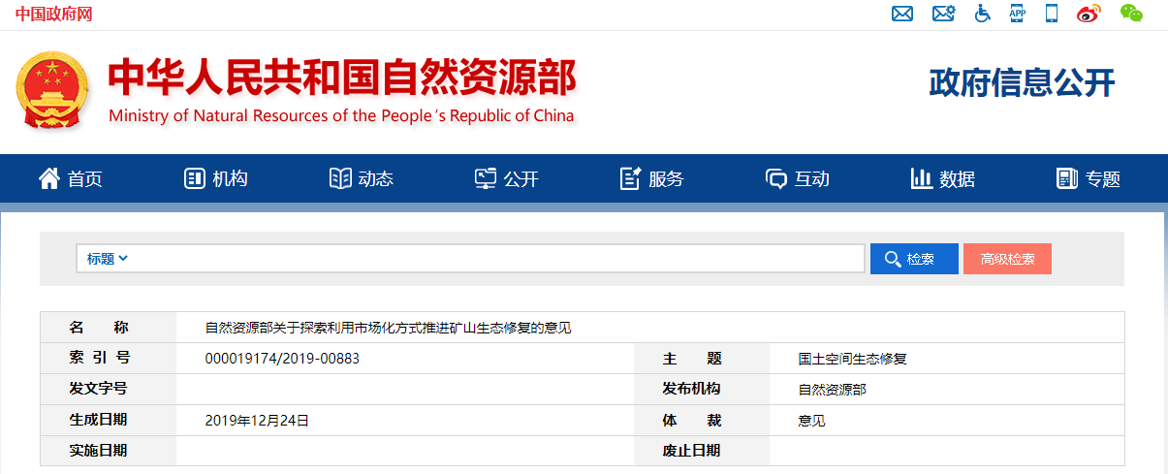Click the wheelchair accessibility icon
The width and height of the screenshot is (1168, 474).
coord(983,14)
